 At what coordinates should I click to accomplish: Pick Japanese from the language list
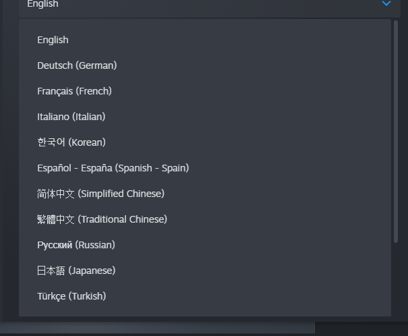point(76,271)
